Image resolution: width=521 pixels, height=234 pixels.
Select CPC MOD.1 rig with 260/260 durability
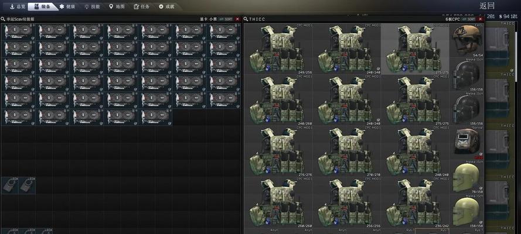(278, 202)
